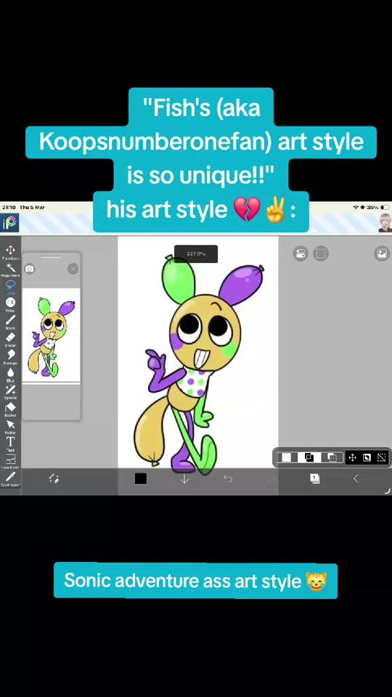Choose the new selection mode (white square)

coord(287,457)
